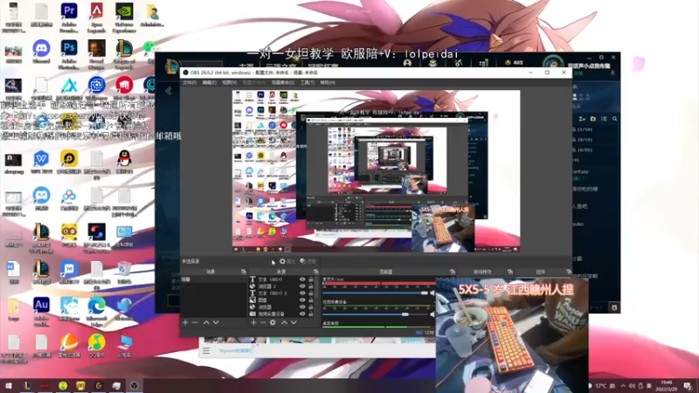Open the 帮助(H) menu in OBS
Screen dimensions: 699x393
pyautogui.click(x=327, y=82)
